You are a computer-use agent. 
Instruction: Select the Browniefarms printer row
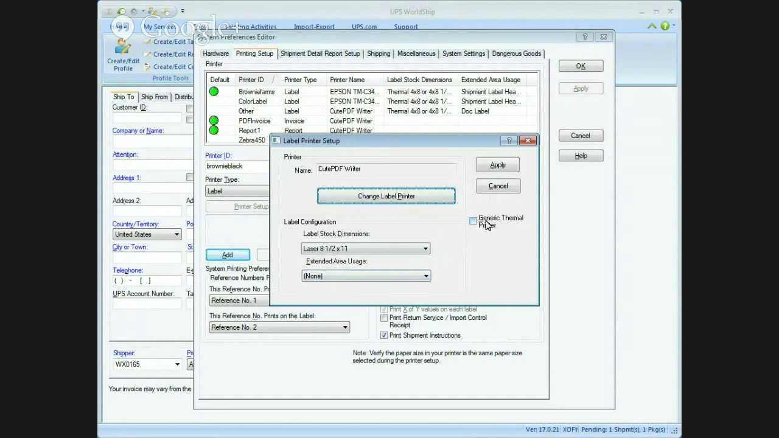pos(372,92)
